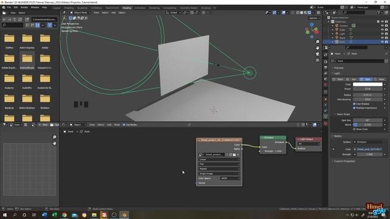
Task: Click the light Power value field
Action: tap(367, 89)
